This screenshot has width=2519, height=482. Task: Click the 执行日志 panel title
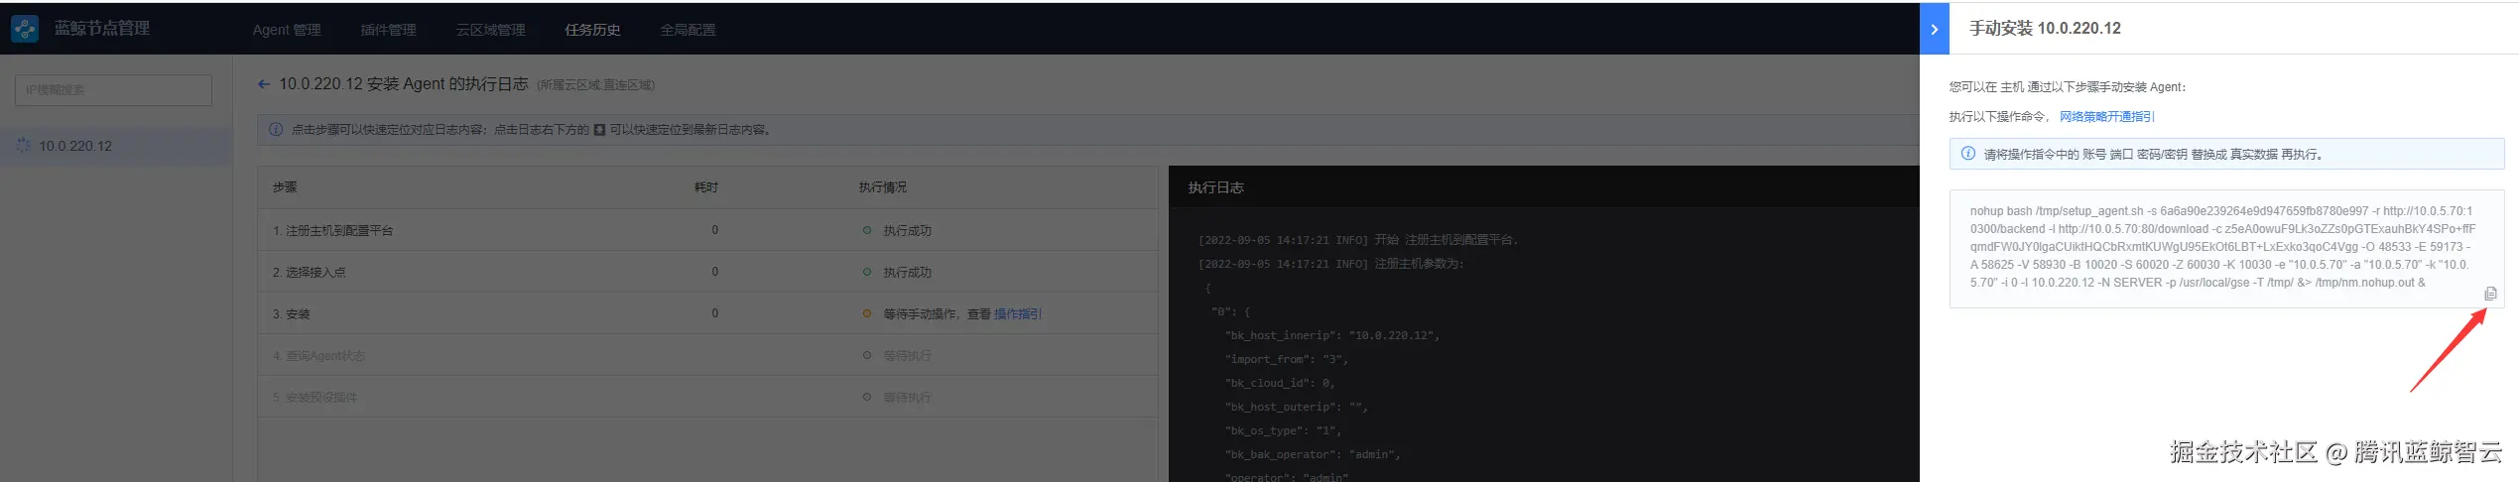1215,187
